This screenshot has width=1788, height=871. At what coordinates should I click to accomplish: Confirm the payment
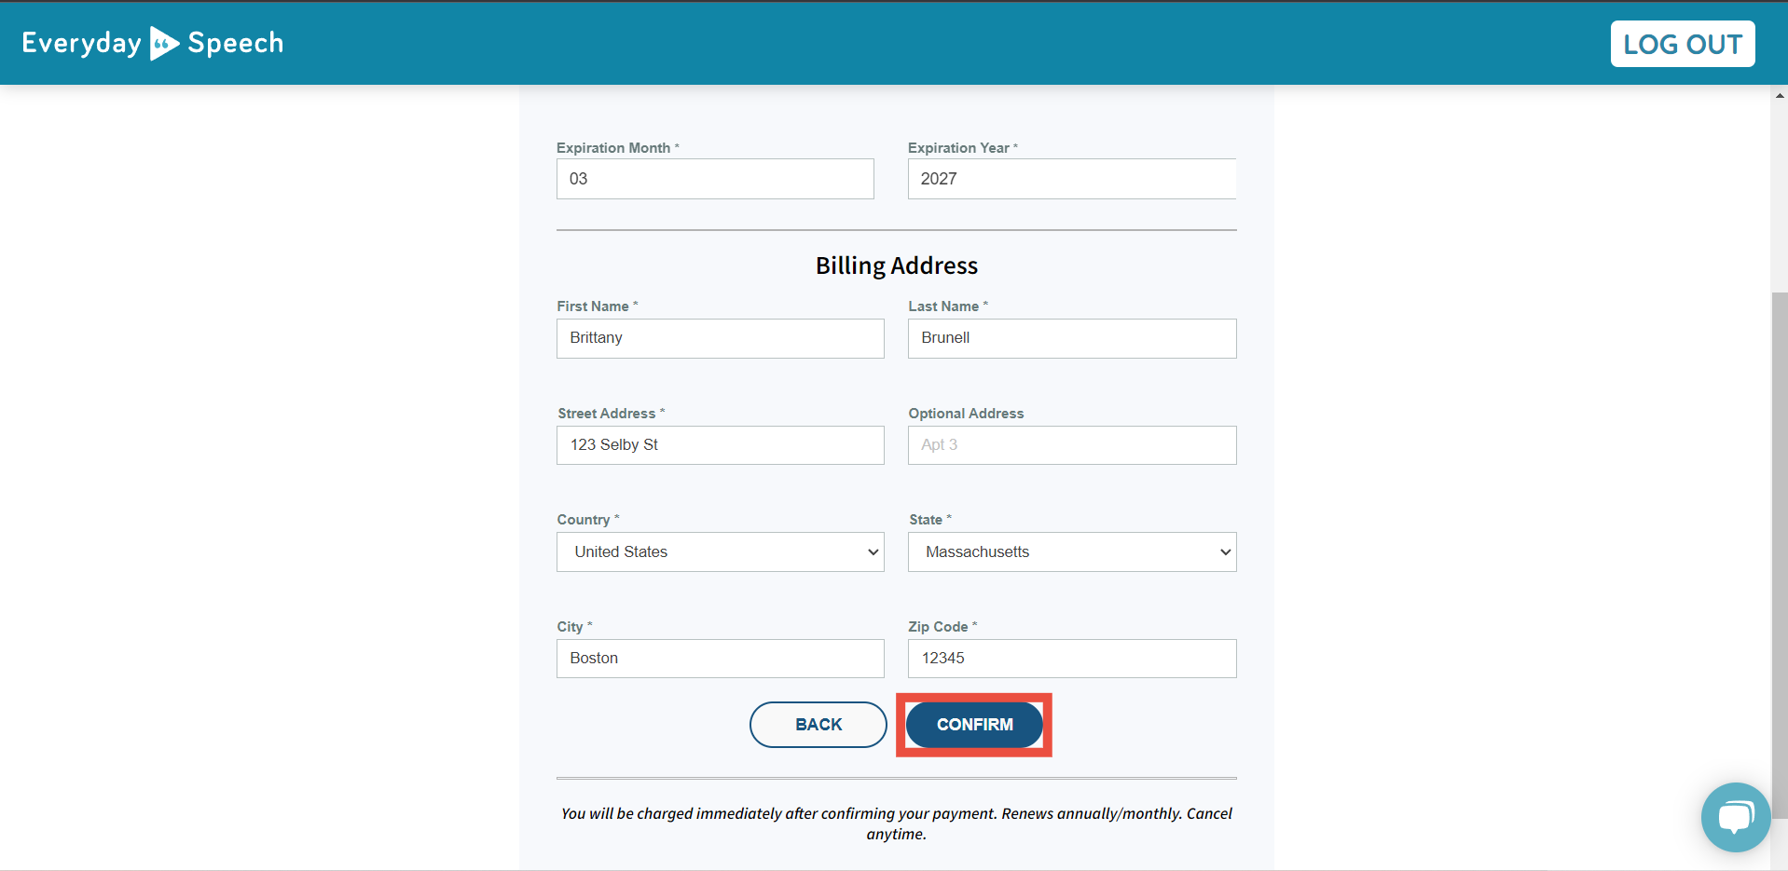click(x=974, y=725)
